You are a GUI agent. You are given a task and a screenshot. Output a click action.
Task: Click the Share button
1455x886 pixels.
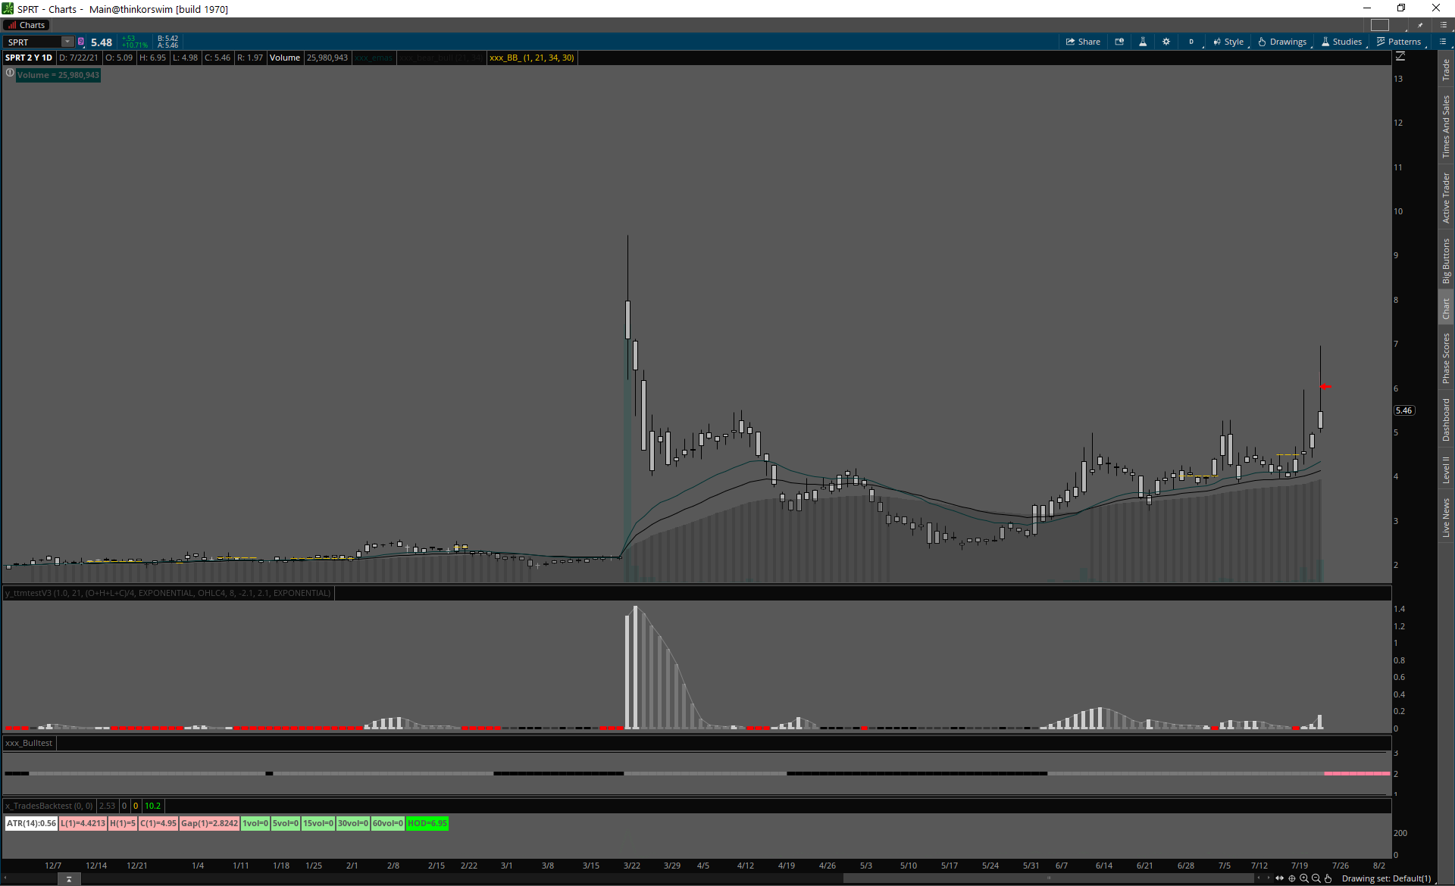(x=1083, y=42)
